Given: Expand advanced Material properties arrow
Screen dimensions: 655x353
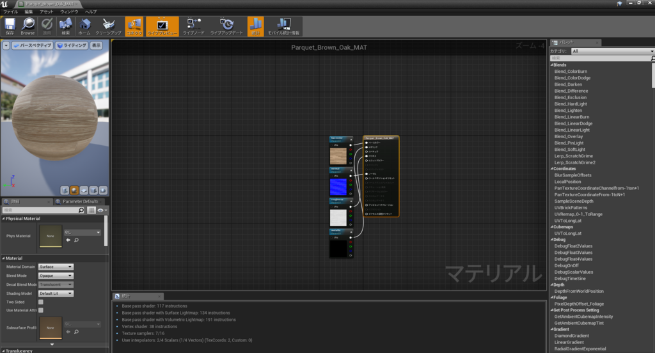Looking at the screenshot, I should click(52, 345).
